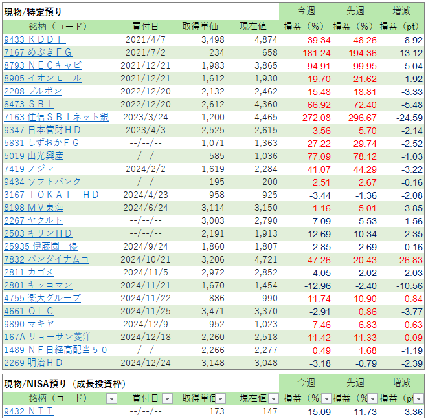Select OLC last week value 0.86
Screen dimensions: 426x419
tap(368, 312)
